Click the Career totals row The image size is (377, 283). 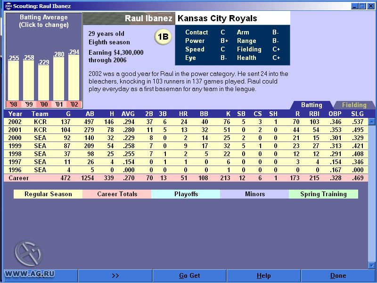[186, 178]
